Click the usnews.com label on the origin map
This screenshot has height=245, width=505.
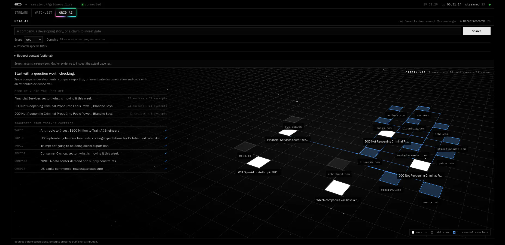pyautogui.click(x=383, y=128)
